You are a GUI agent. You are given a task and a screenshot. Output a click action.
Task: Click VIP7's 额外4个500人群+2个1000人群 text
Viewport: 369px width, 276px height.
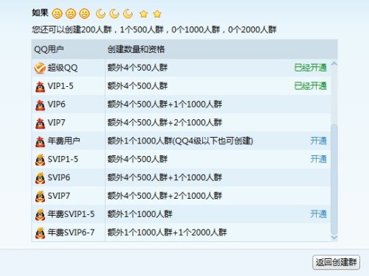click(165, 122)
